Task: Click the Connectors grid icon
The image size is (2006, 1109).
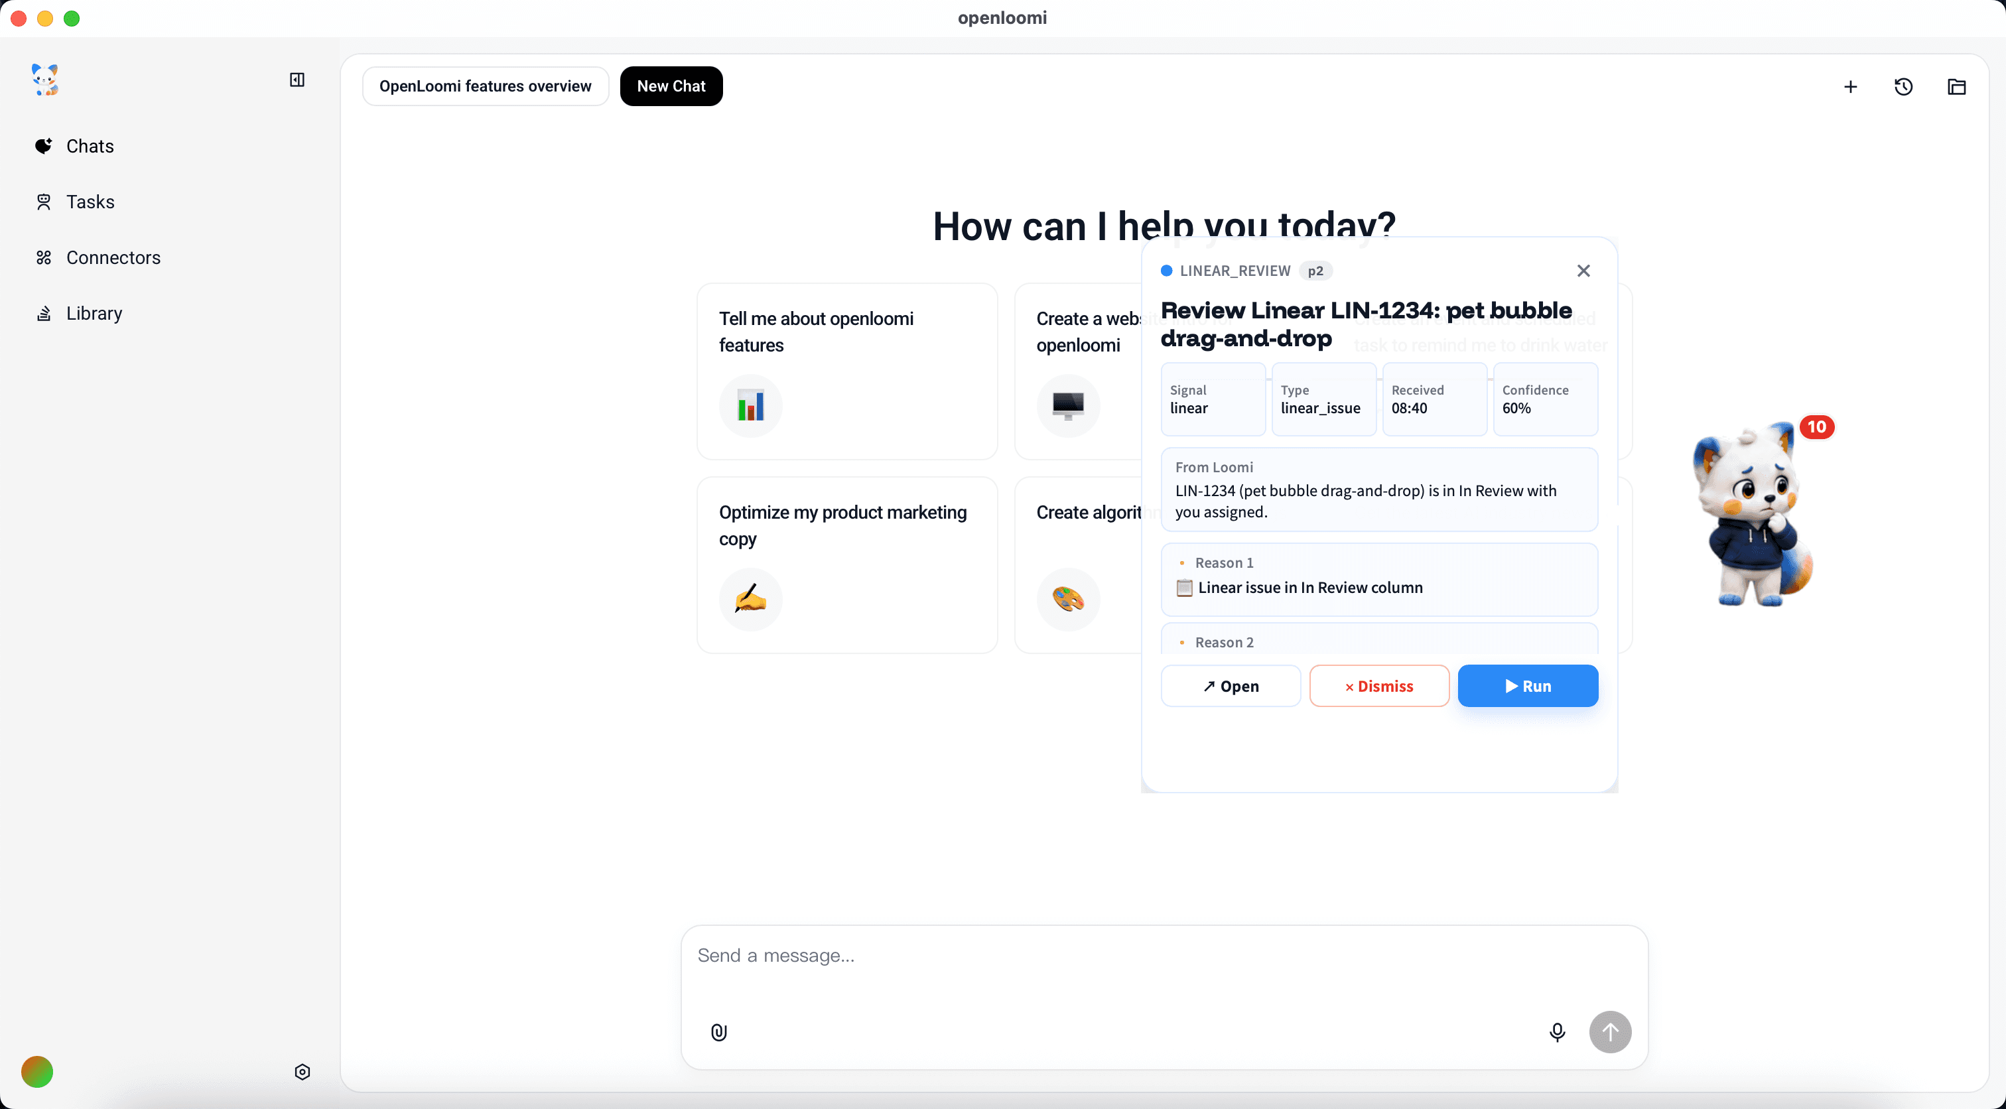Action: (x=44, y=257)
